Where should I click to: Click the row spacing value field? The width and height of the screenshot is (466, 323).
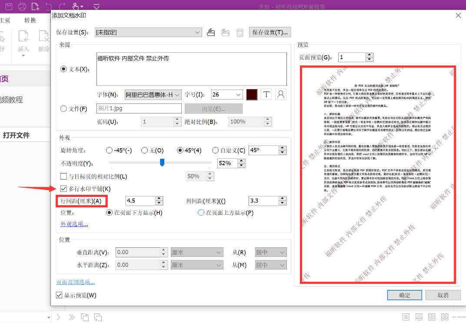point(140,201)
